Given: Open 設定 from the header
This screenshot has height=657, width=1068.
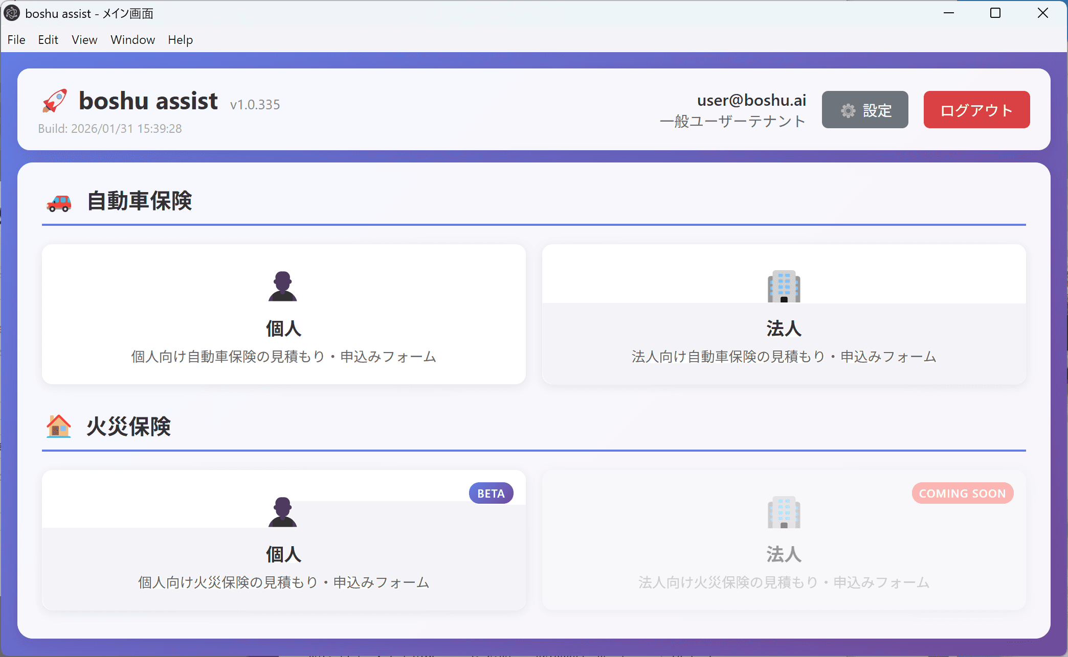Looking at the screenshot, I should 865,110.
